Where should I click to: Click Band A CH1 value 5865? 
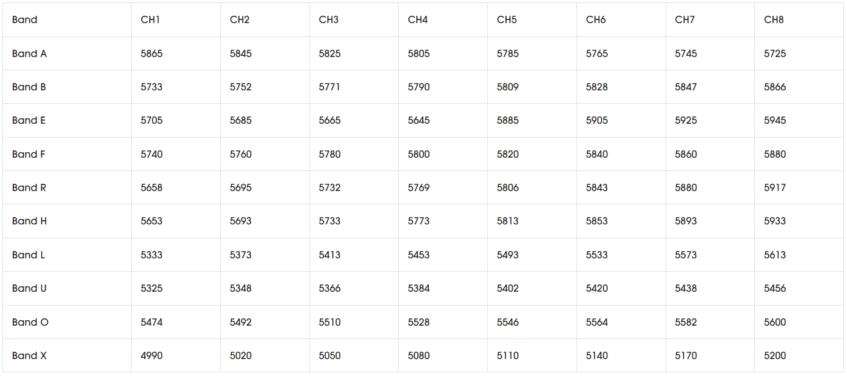152,53
